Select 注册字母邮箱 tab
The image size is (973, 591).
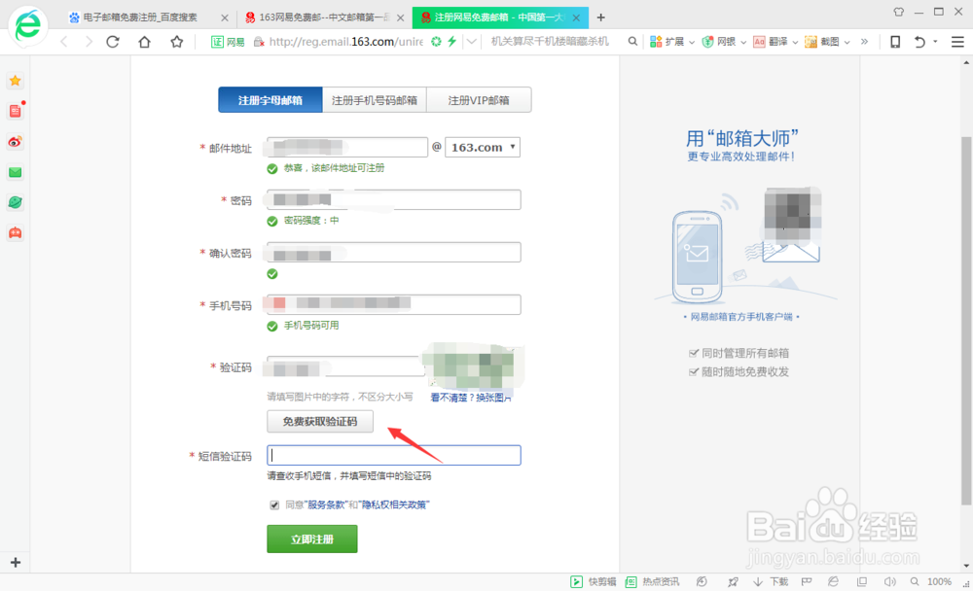(270, 100)
